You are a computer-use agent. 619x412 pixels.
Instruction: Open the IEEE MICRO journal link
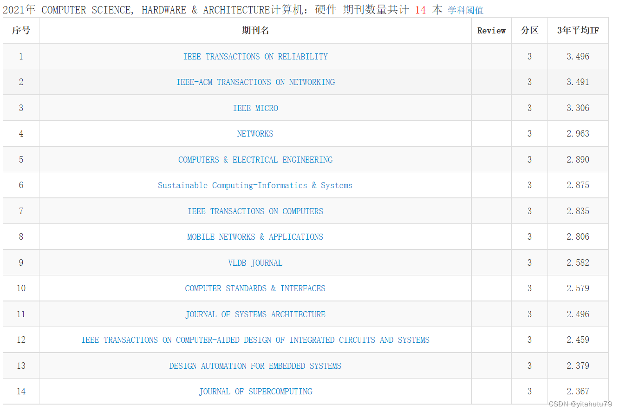click(x=255, y=108)
